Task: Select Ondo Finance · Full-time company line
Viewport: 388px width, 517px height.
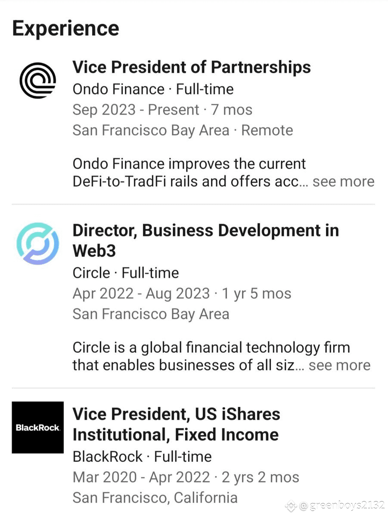Action: 153,89
